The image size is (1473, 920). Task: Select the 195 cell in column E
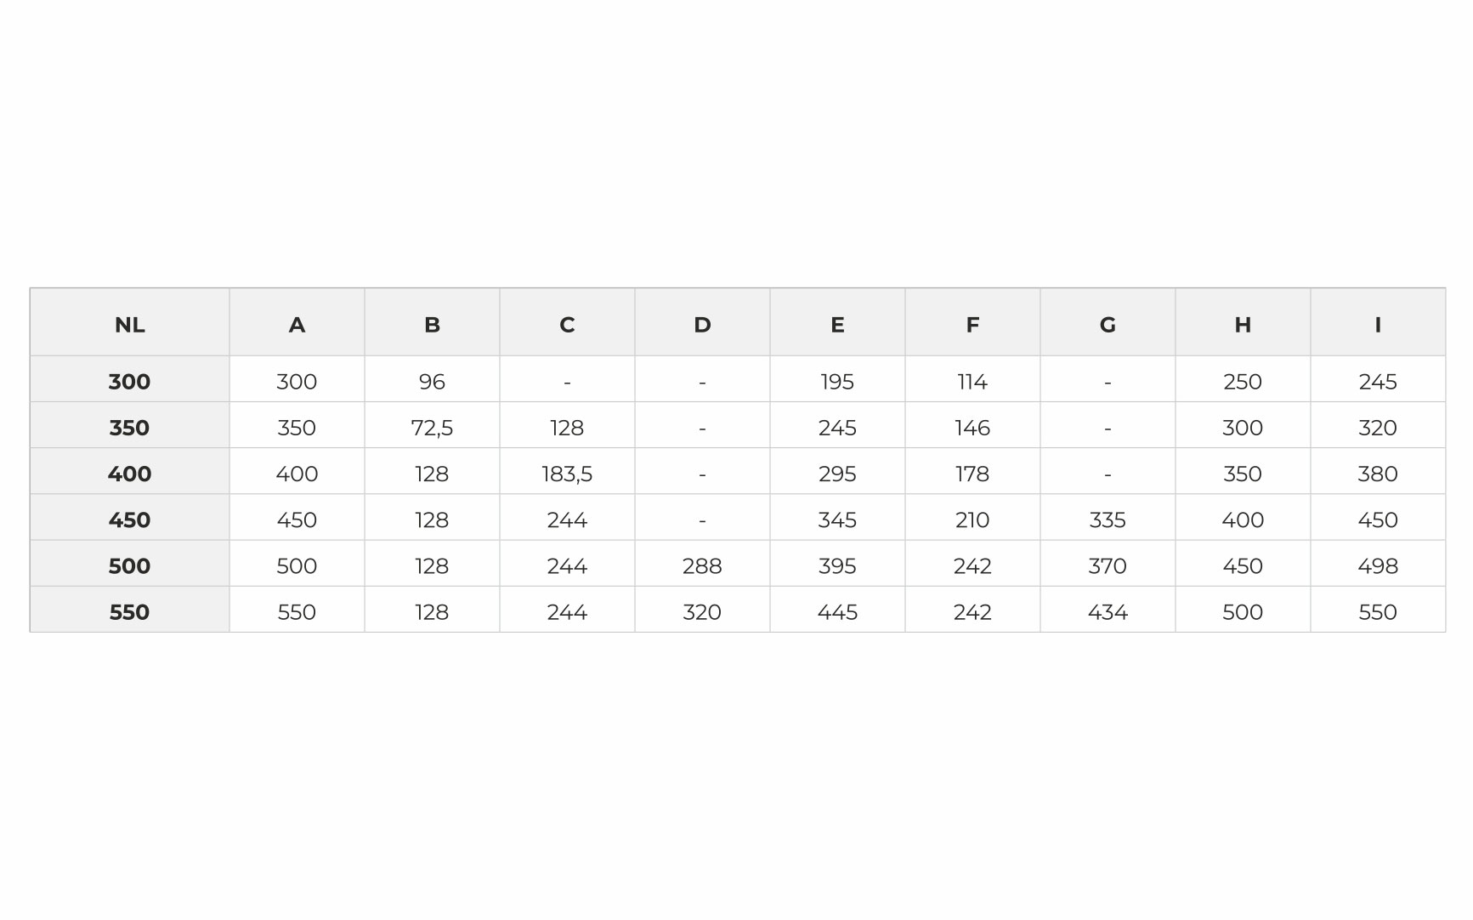click(x=837, y=381)
